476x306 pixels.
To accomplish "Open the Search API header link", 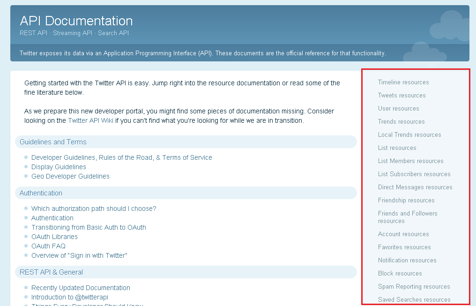I will [x=113, y=33].
